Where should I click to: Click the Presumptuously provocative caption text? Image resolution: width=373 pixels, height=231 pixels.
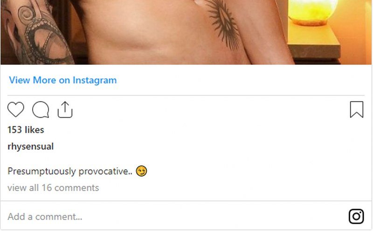tap(69, 171)
